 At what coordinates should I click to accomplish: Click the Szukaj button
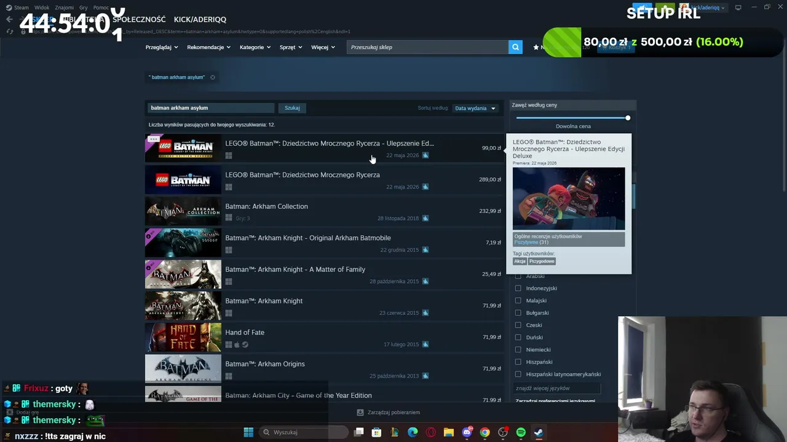292,108
